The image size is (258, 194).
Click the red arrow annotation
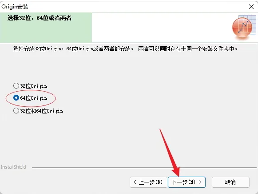pyautogui.click(x=170, y=153)
